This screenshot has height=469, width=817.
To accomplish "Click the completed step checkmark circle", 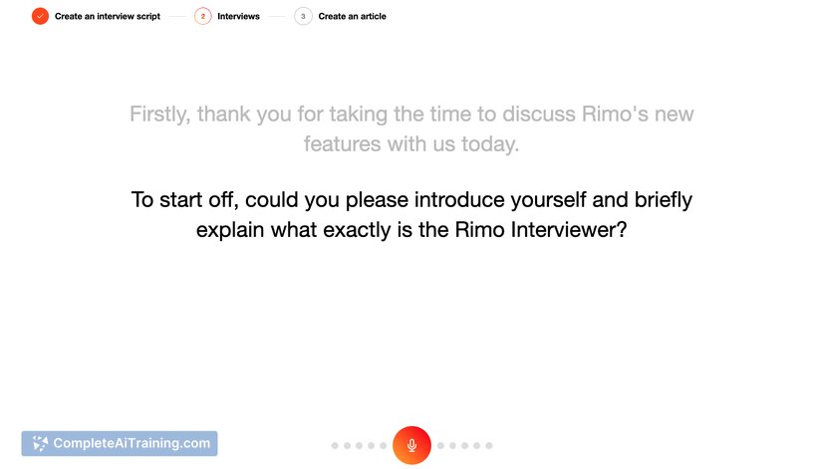I will tap(40, 16).
